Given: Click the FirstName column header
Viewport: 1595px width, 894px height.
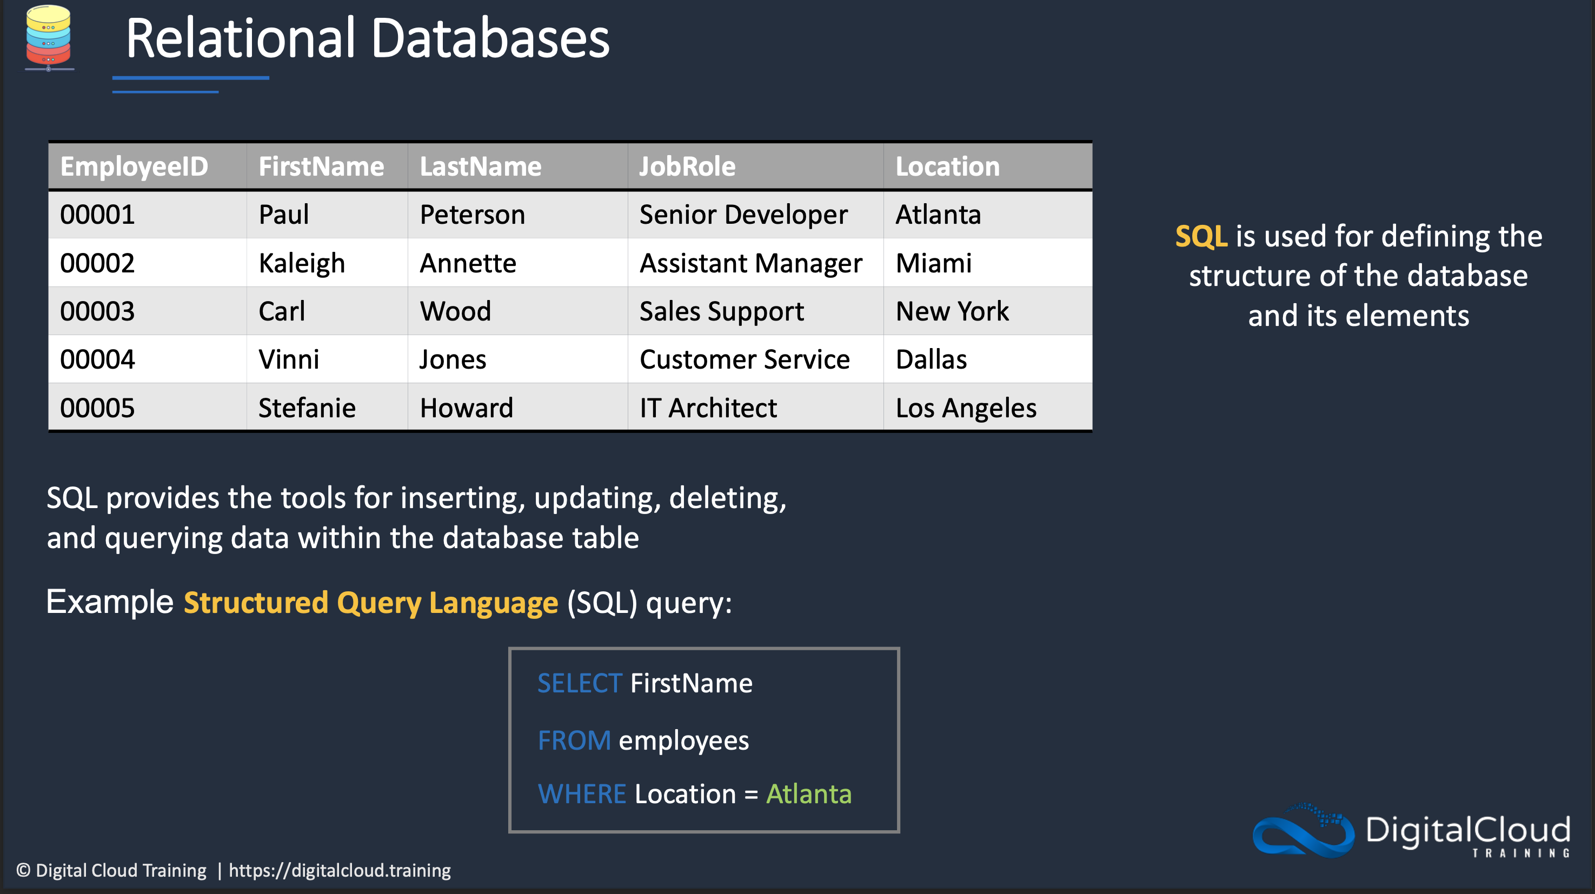Looking at the screenshot, I should click(321, 166).
